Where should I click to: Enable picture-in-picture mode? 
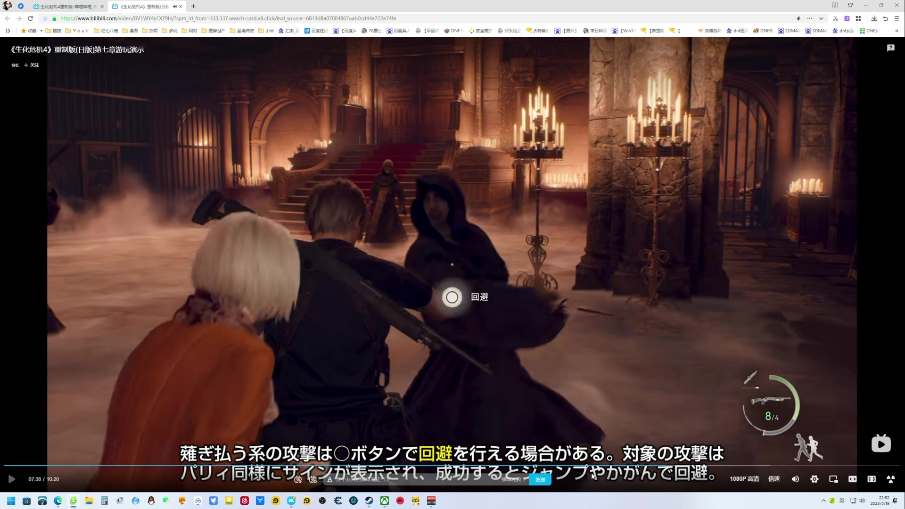833,479
